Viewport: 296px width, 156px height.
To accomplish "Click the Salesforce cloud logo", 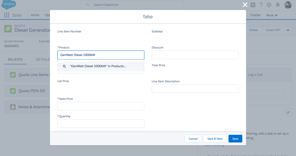I will pos(9,4).
